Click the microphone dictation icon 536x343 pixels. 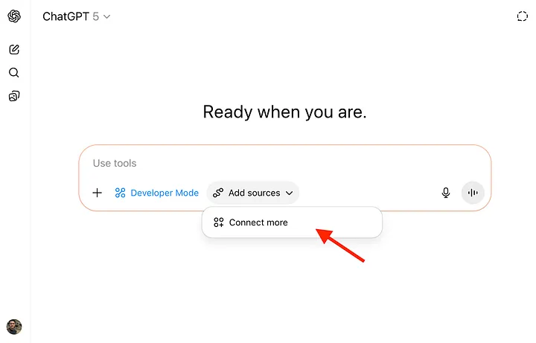446,193
